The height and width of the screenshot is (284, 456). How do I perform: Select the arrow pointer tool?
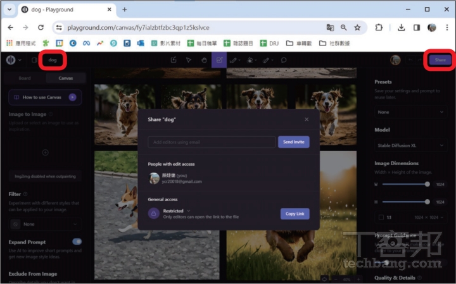tap(189, 60)
